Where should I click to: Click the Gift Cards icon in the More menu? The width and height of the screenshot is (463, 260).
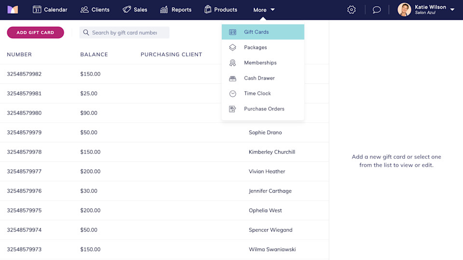232,32
